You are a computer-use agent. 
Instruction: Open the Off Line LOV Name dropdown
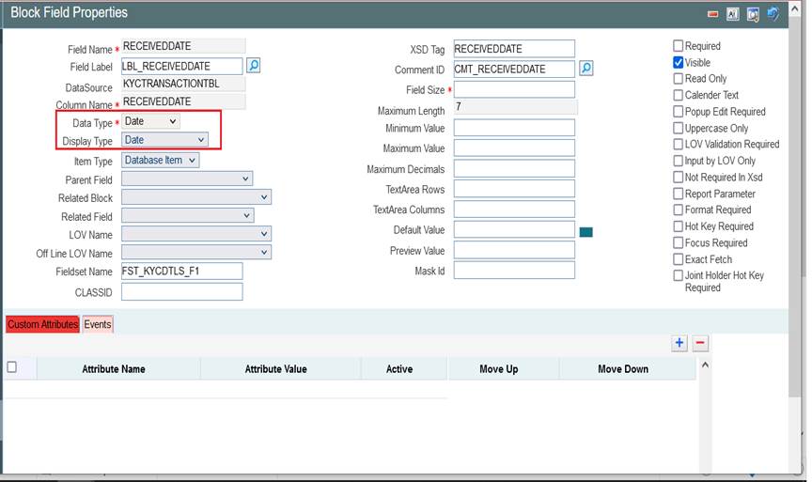coord(196,252)
